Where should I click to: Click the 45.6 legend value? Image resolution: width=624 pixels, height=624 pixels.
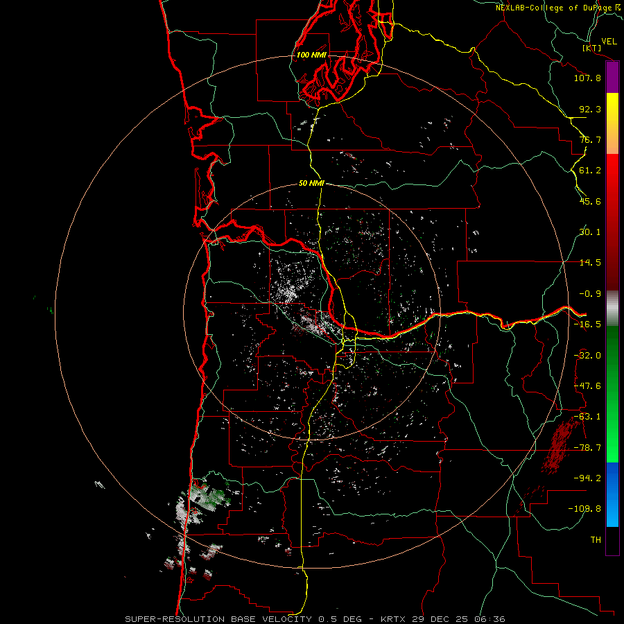pyautogui.click(x=590, y=201)
